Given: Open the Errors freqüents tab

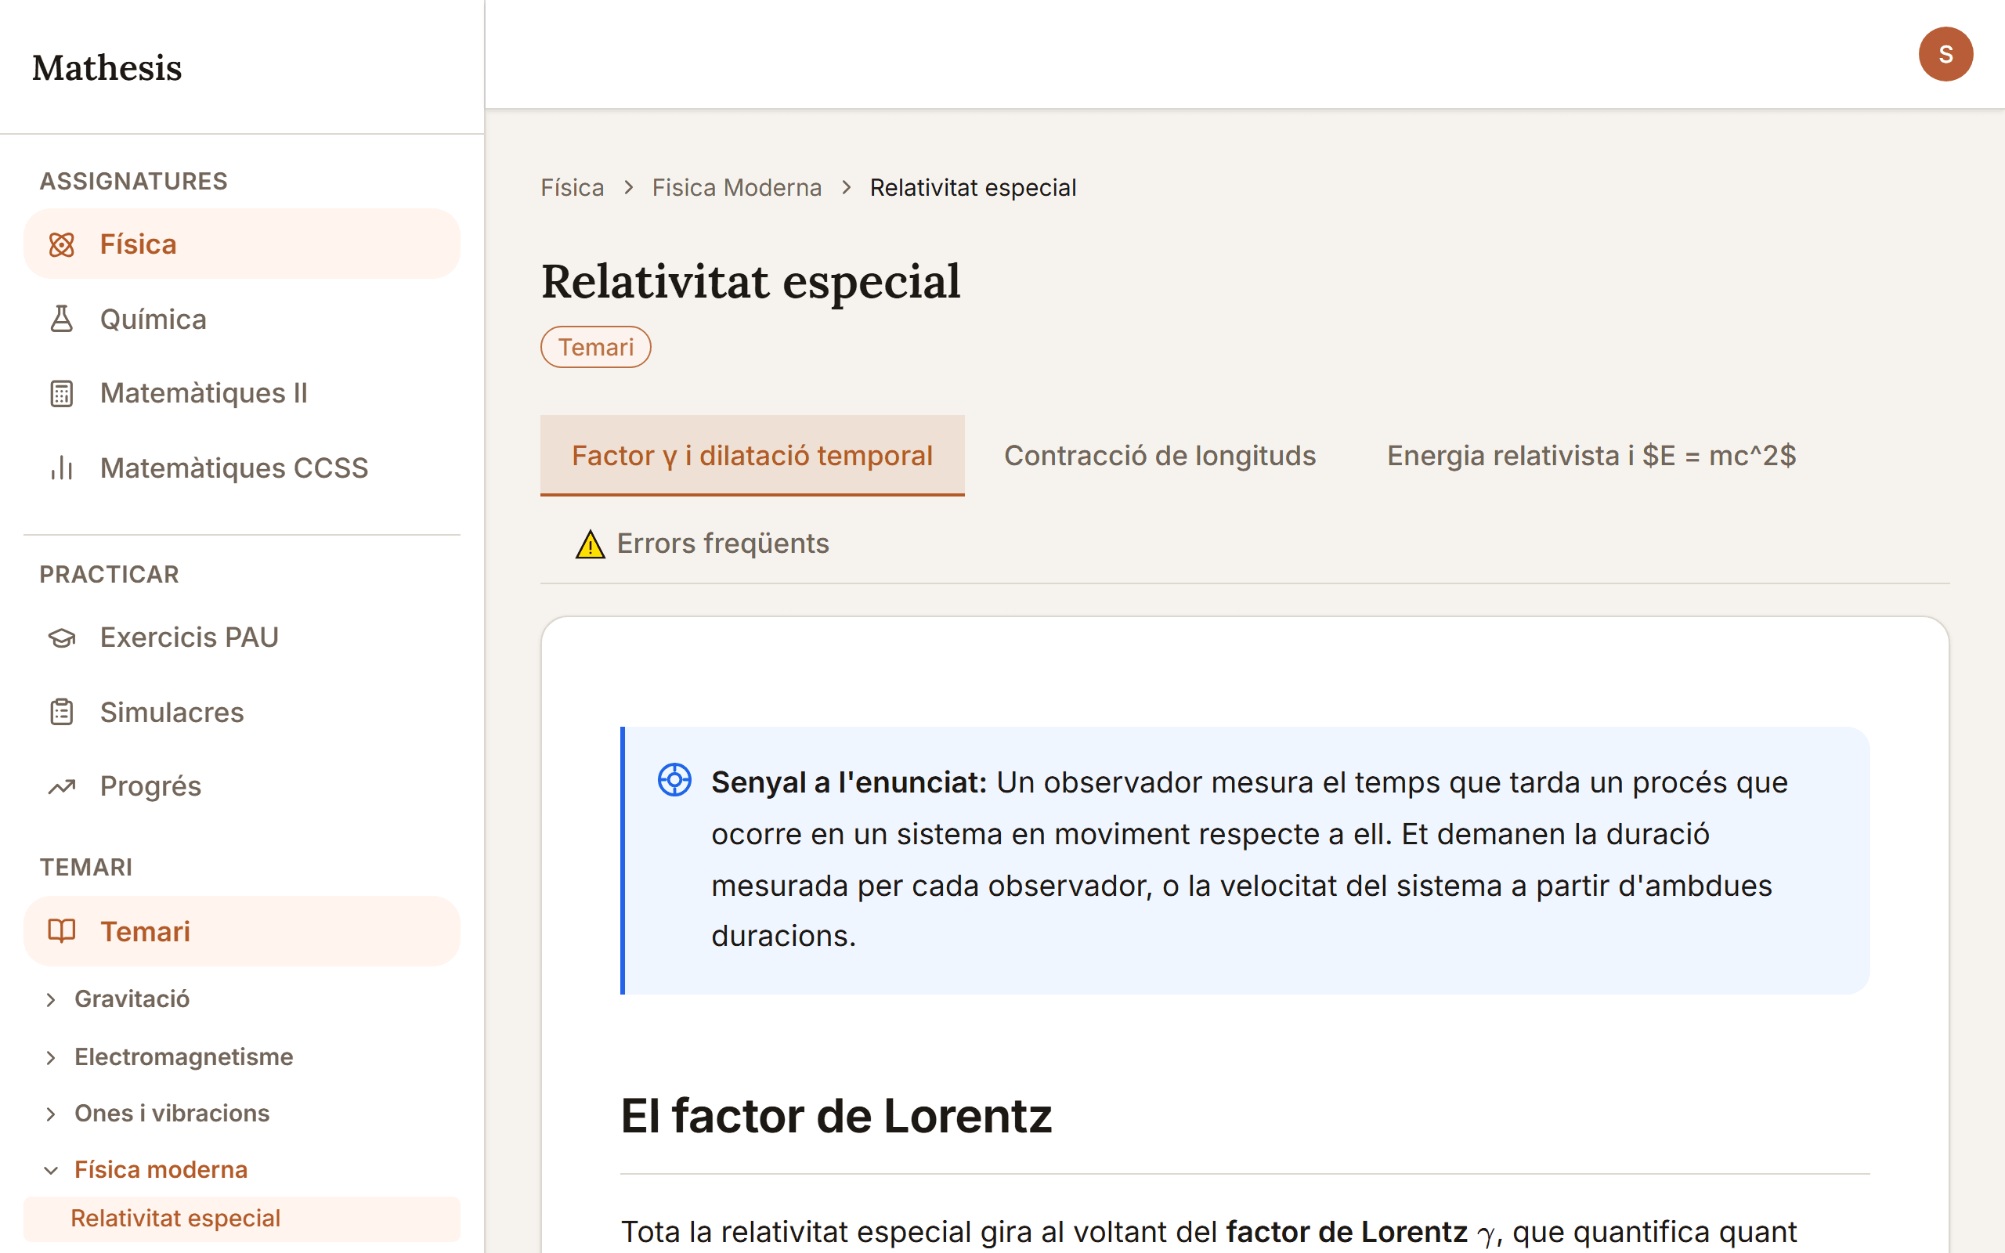Looking at the screenshot, I should pos(703,543).
